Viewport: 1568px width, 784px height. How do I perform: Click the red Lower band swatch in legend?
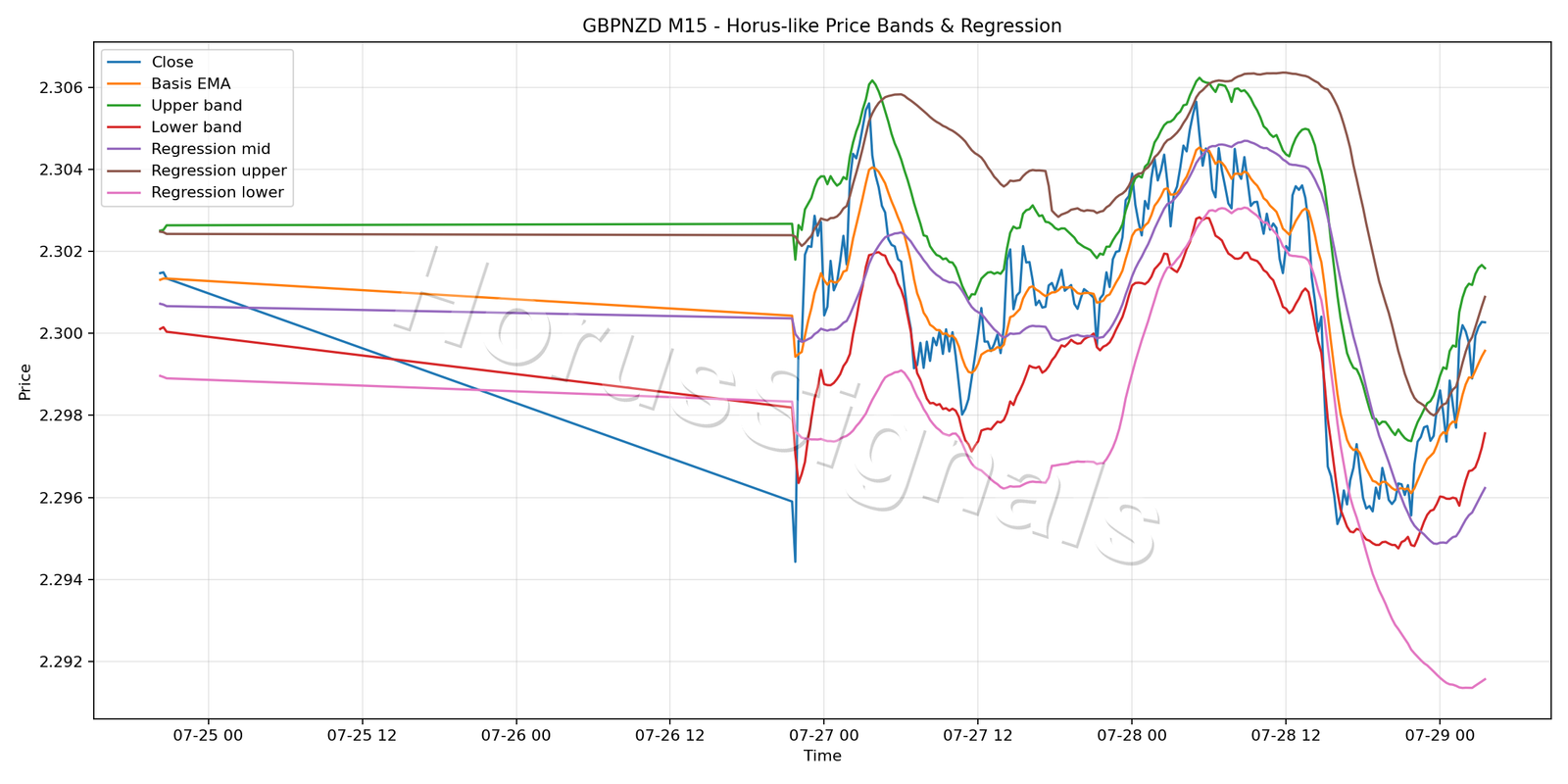point(124,127)
